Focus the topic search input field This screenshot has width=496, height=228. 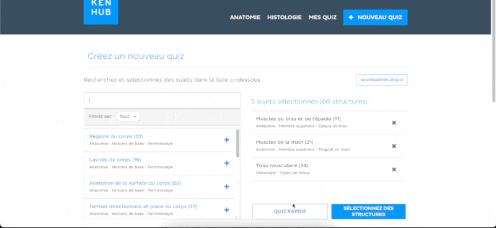(x=162, y=100)
